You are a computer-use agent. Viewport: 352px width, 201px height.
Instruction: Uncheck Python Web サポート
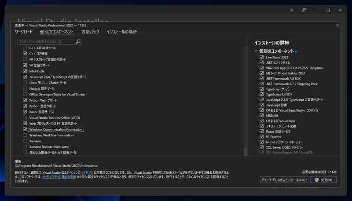[25, 100]
